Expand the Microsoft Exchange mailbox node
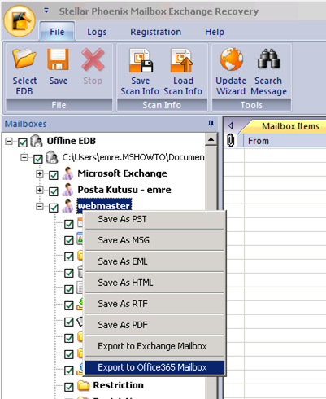Screen dimensions: 326x399 click(40, 173)
